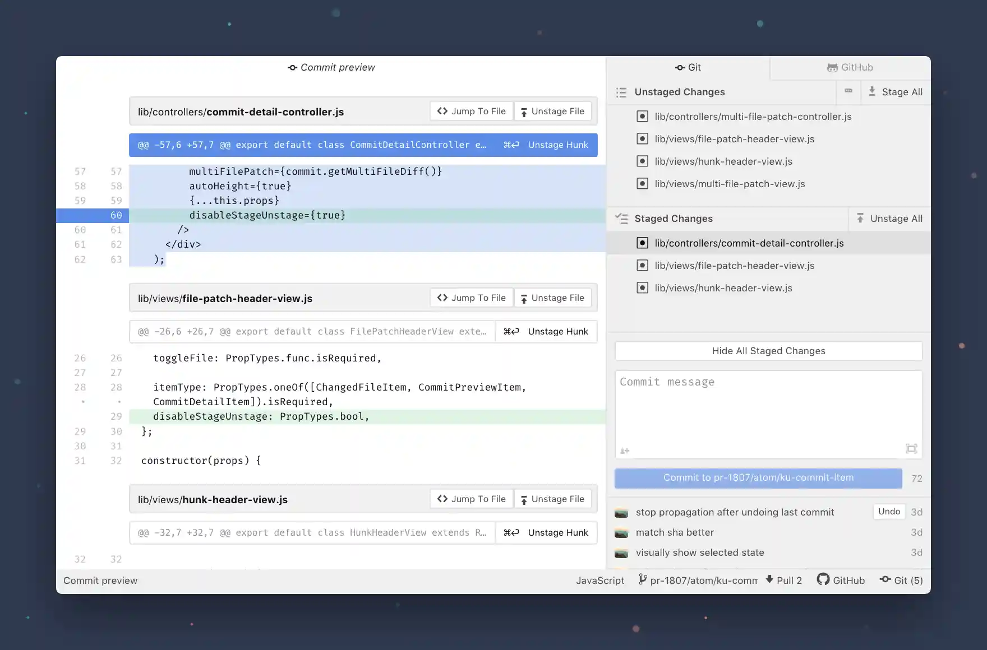The width and height of the screenshot is (987, 650).
Task: Click the FilePatchHeaderView hunk header text
Action: point(312,331)
